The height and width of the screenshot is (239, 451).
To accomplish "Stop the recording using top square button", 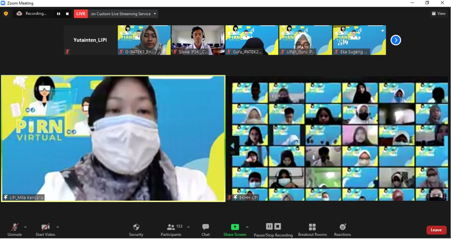I will coord(67,14).
